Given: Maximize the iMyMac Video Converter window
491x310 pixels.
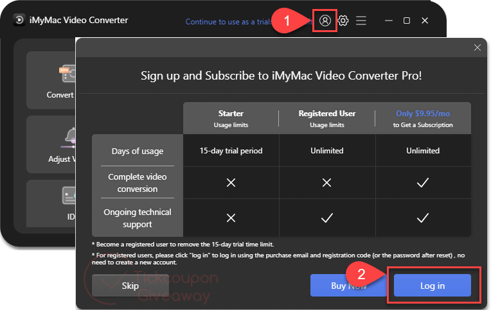Looking at the screenshot, I should 406,21.
